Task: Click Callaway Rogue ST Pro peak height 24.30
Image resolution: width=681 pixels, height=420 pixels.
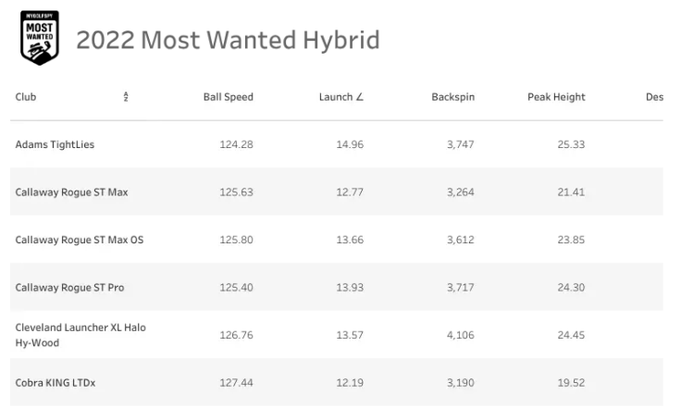Action: (571, 287)
